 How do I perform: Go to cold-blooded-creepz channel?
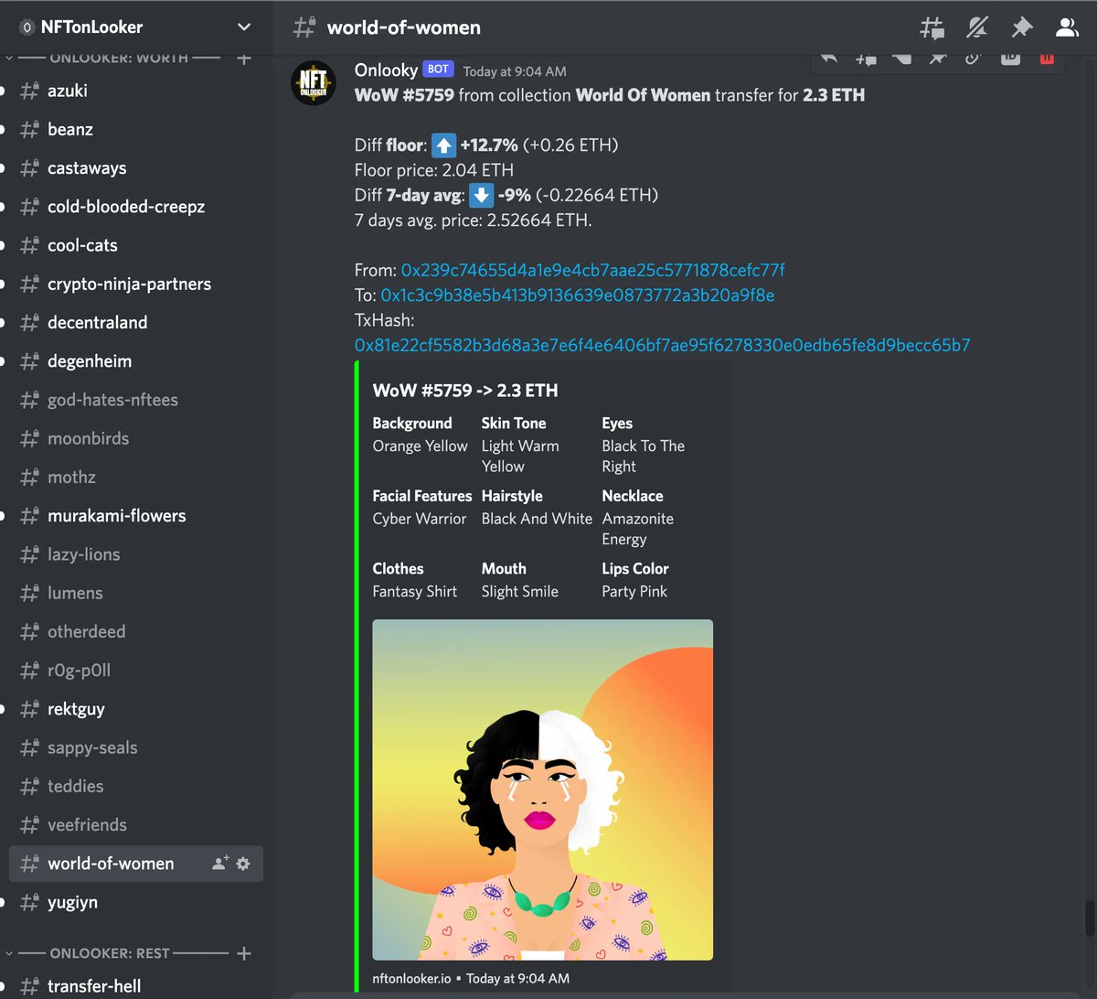[136, 207]
